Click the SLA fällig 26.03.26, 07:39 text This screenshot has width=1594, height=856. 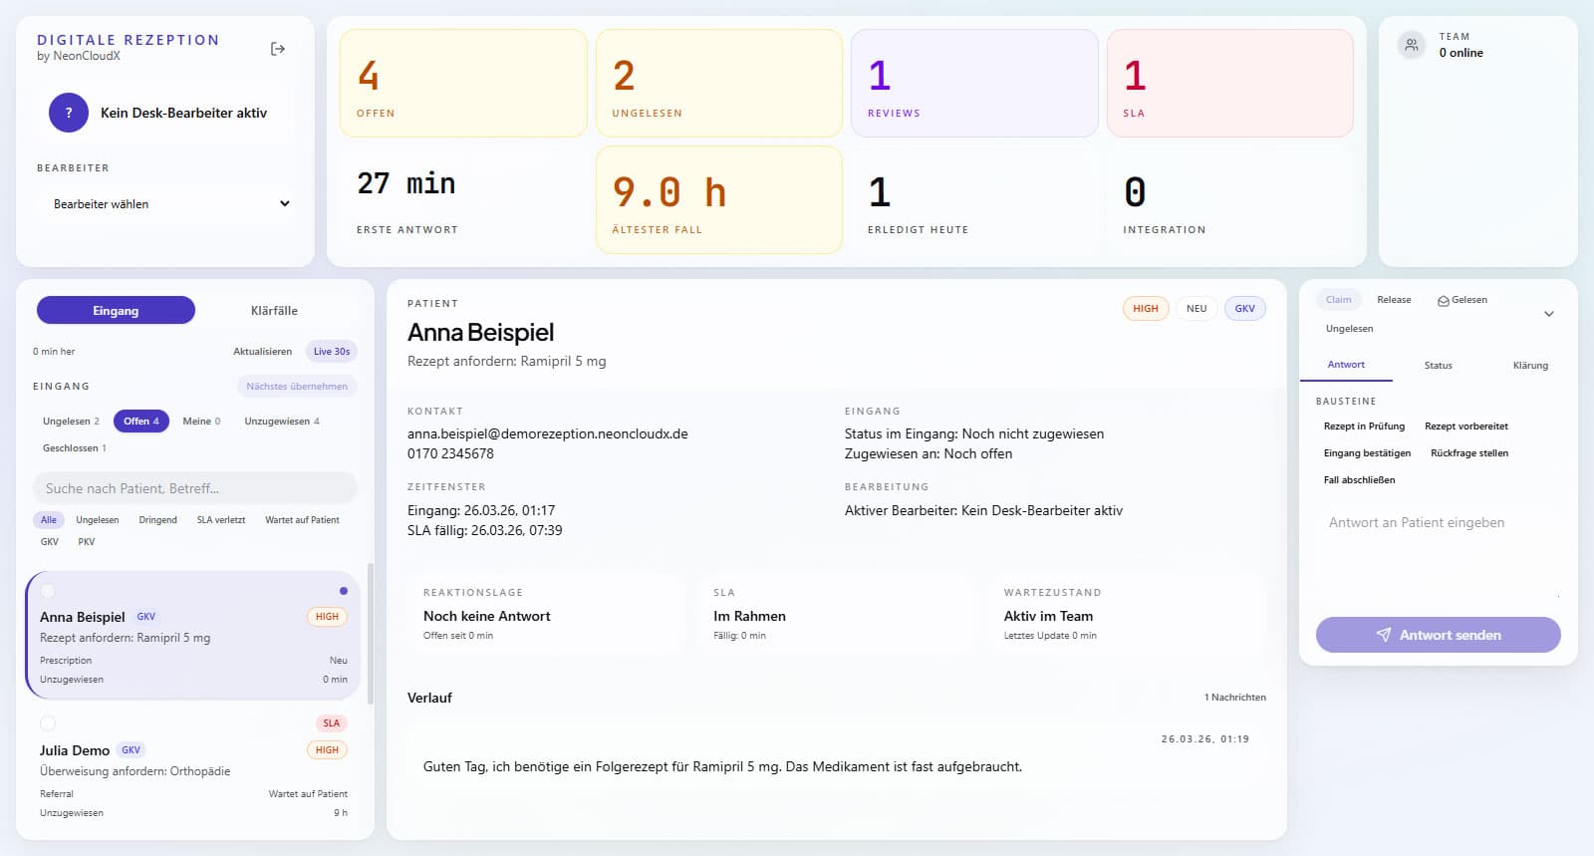click(484, 530)
